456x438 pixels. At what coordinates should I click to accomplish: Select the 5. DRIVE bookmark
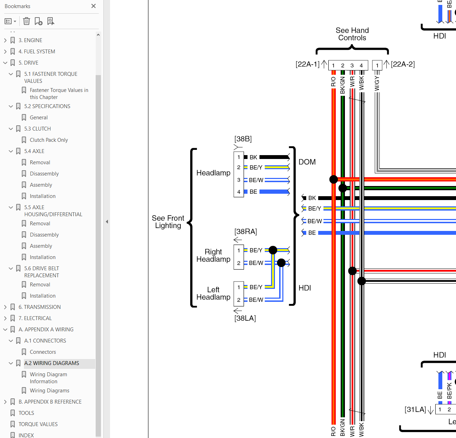click(x=28, y=63)
